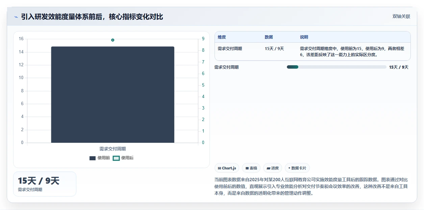Image resolution: width=424 pixels, height=210 pixels.
Task: Select the 数据卡片 tag chip
Action: pos(297,168)
